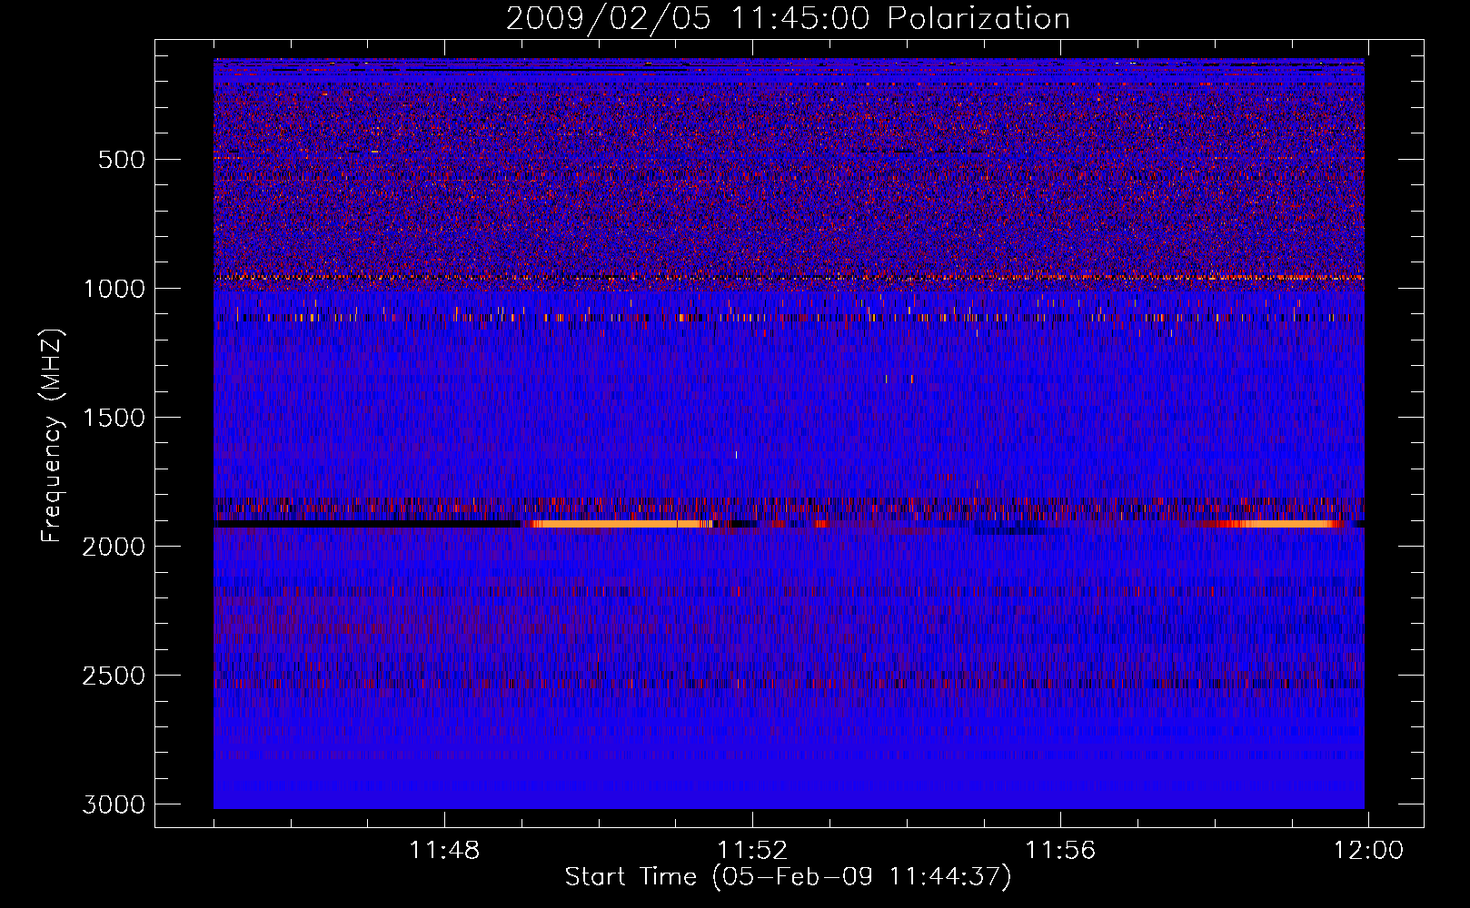The height and width of the screenshot is (908, 1470).
Task: Click the 'Frequency (MHZ)' axis label
Action: point(53,436)
